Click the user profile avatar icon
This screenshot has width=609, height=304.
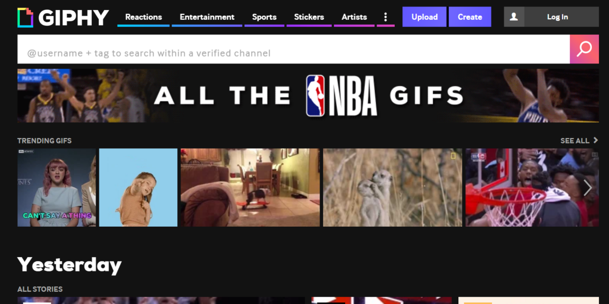514,17
